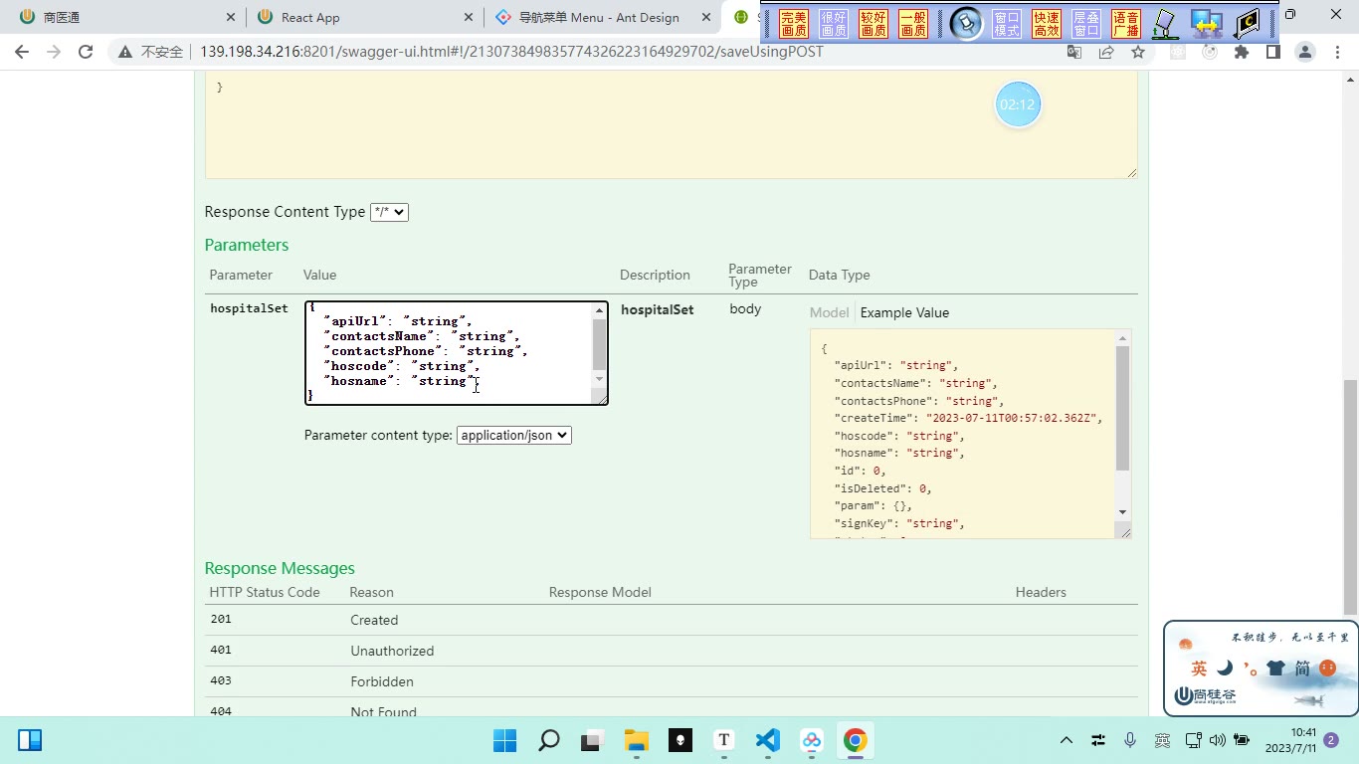1359x764 pixels.
Task: Pick the 一般画质 quality option
Action: point(913,24)
